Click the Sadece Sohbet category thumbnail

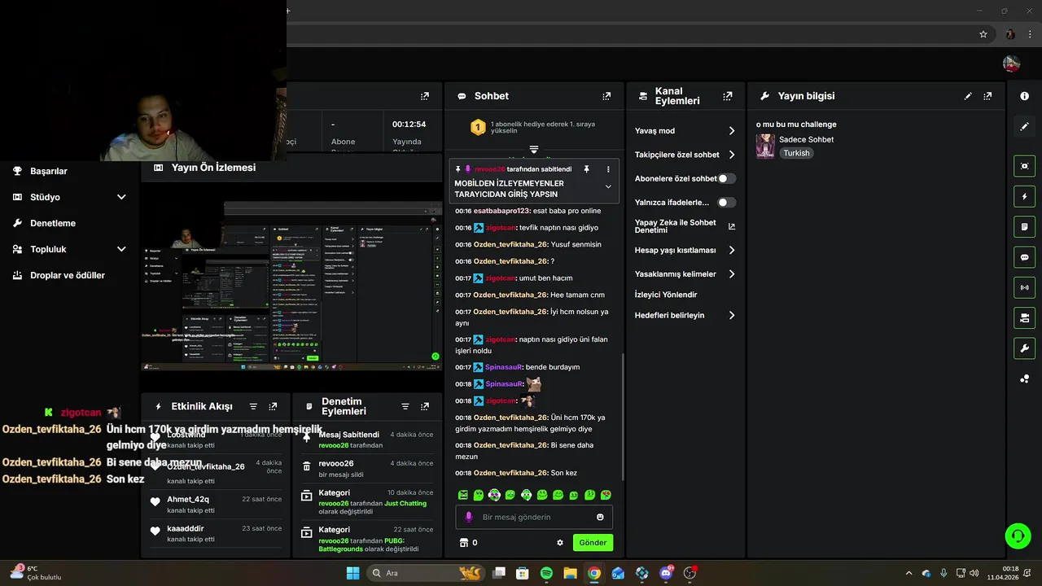tap(765, 146)
